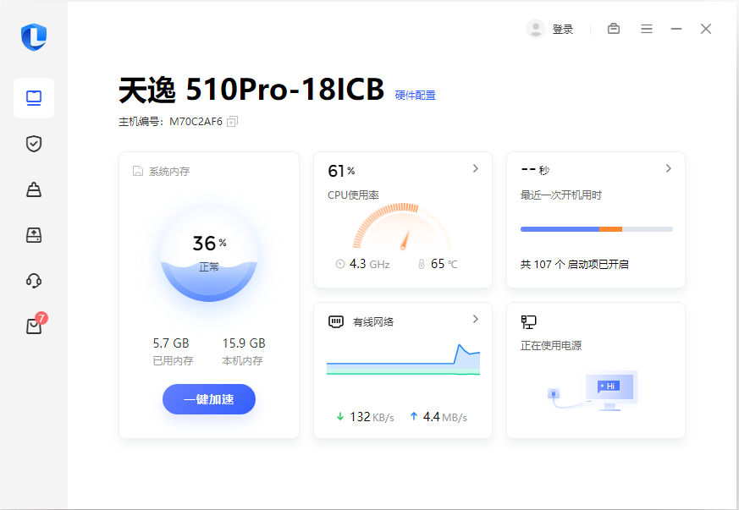739x510 pixels.
Task: Expand the boot time card details
Action: pyautogui.click(x=668, y=167)
